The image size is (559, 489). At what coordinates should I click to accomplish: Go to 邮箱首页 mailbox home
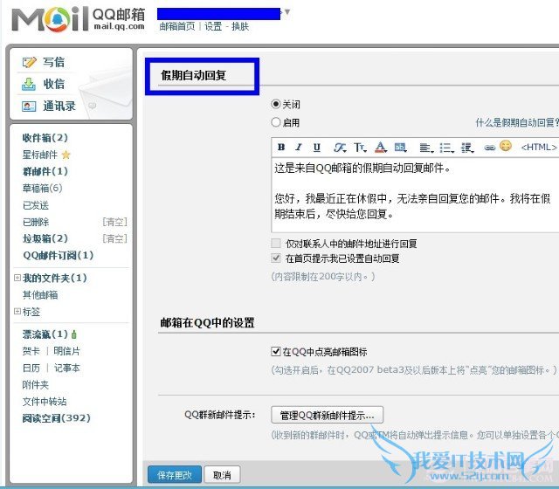[x=177, y=26]
